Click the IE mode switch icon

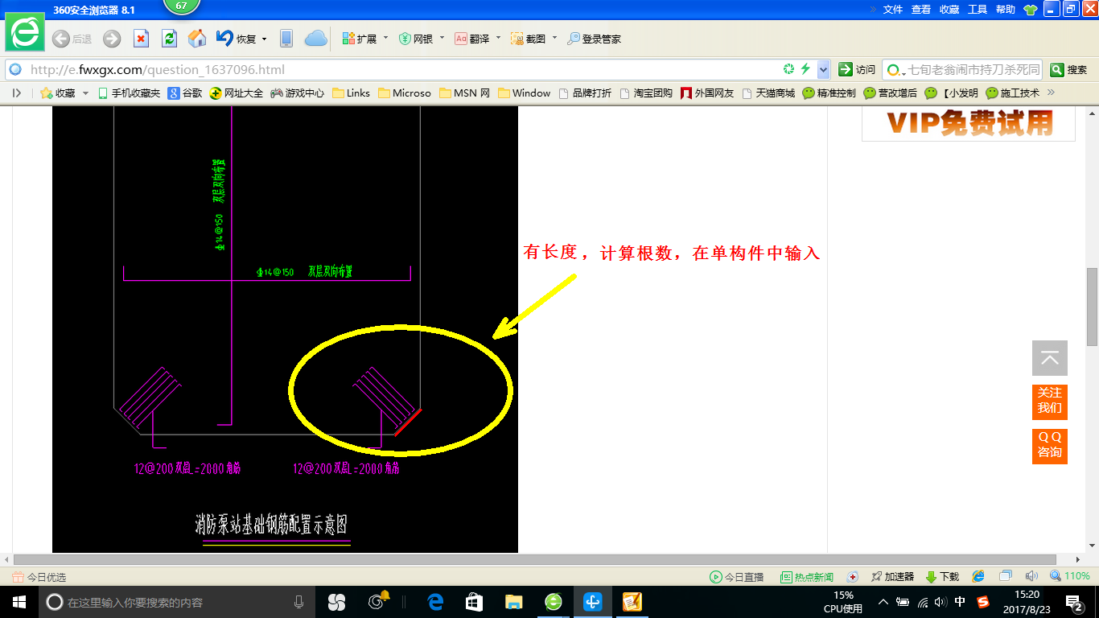click(x=978, y=576)
